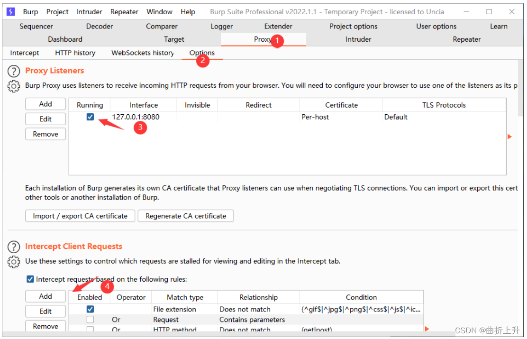The width and height of the screenshot is (527, 339).
Task: Switch to the Dashboard tab
Action: [65, 39]
